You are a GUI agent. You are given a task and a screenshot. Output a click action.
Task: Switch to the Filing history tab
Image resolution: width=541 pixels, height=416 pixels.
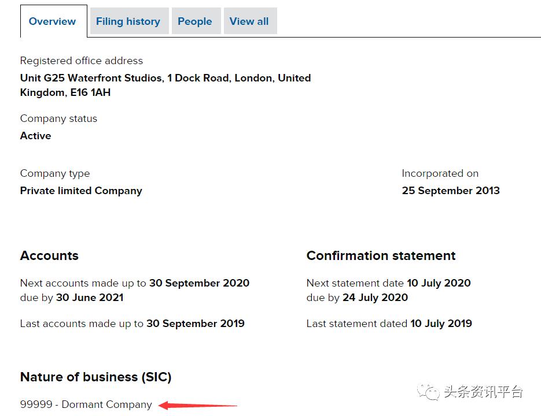pyautogui.click(x=128, y=21)
